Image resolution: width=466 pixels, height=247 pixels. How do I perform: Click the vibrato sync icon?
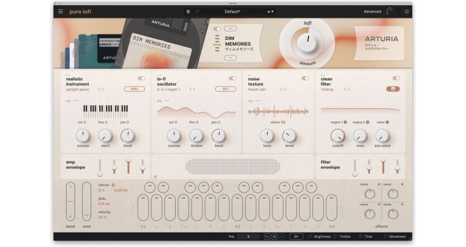tap(113, 185)
